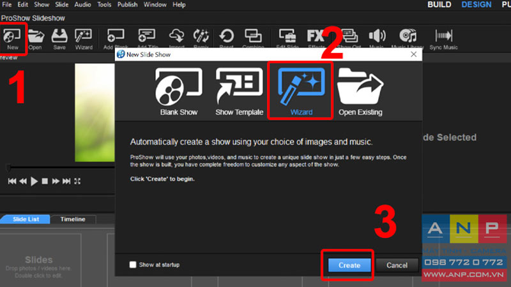Switch to the Timeline tab
511x287 pixels.
[x=73, y=219]
